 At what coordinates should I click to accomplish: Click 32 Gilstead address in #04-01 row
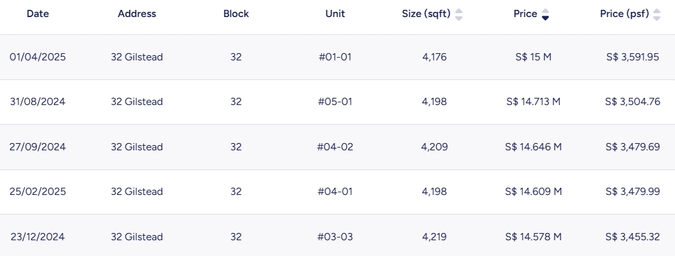coord(137,192)
